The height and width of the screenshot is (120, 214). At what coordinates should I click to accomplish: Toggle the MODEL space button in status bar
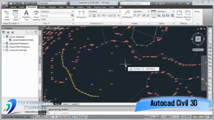[x=147, y=117]
